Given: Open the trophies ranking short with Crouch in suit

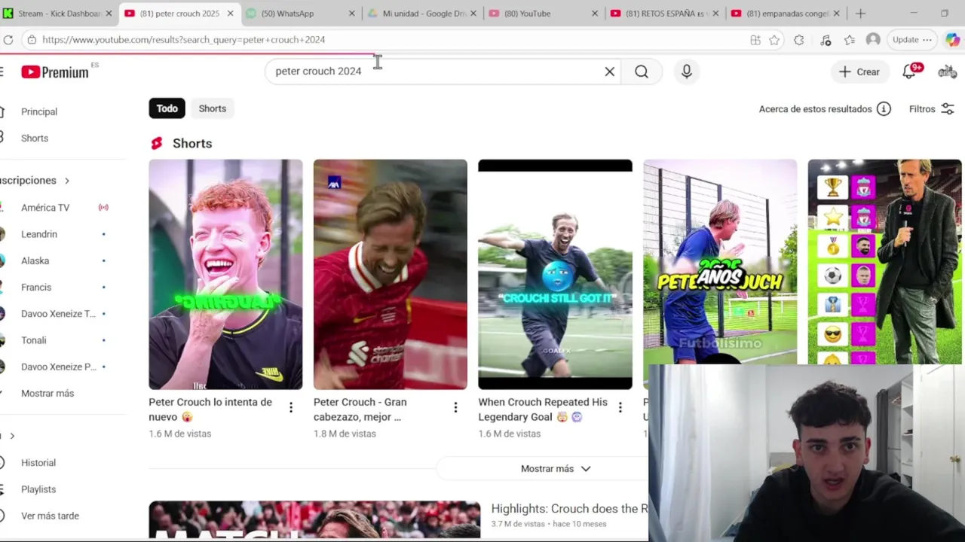Looking at the screenshot, I should coord(884,261).
